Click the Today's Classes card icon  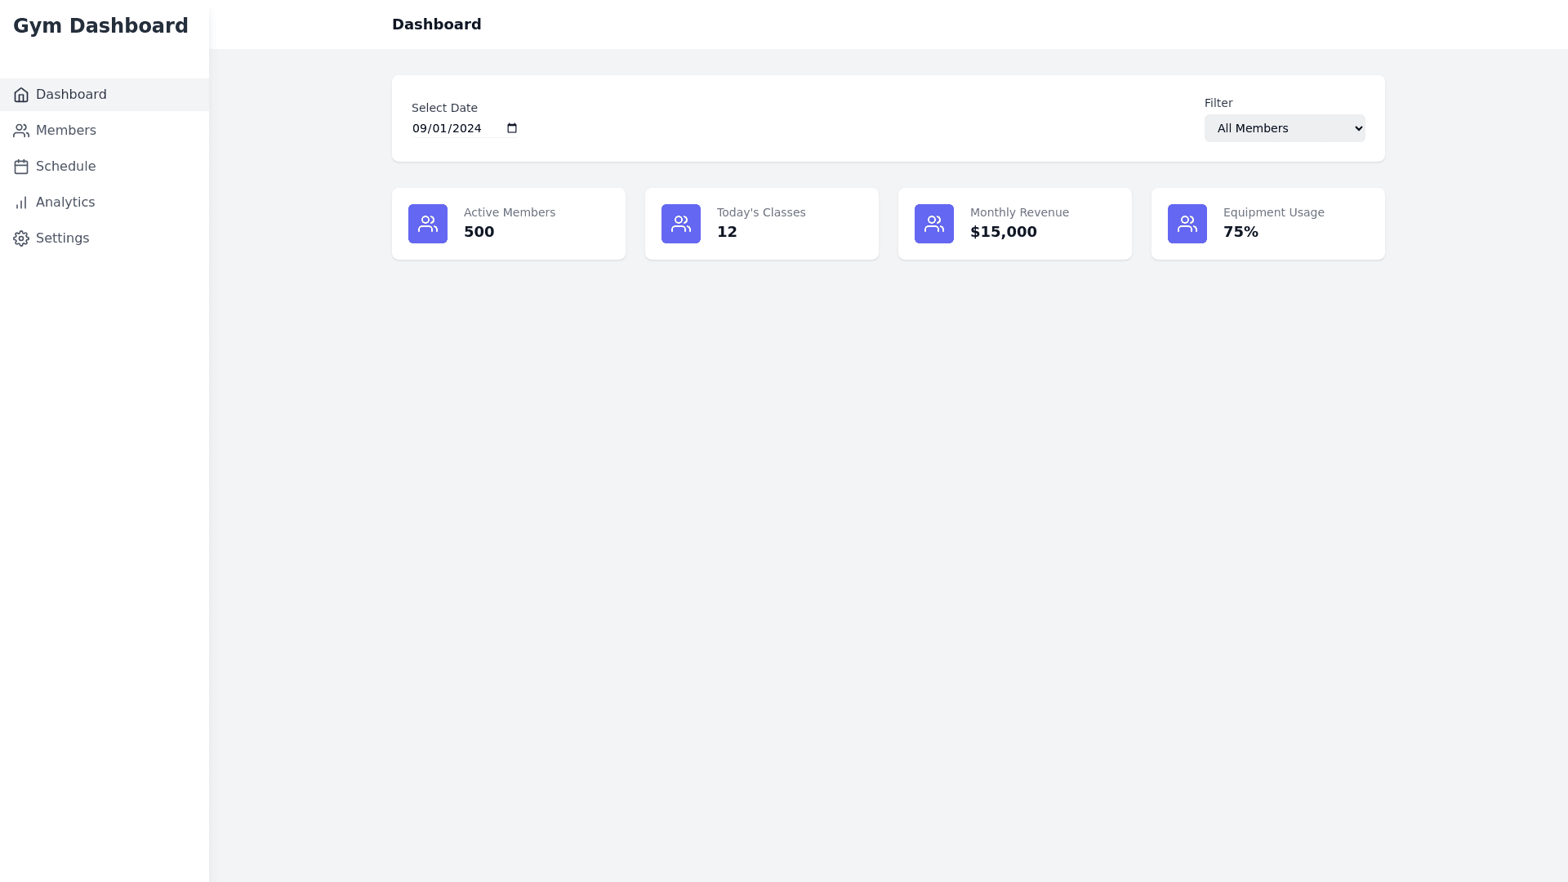pos(681,224)
